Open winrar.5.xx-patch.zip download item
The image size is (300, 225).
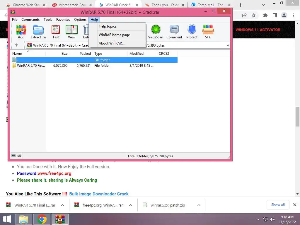pos(168,205)
